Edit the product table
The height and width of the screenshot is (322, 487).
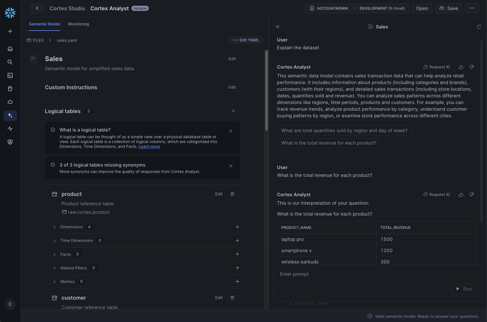pos(219,194)
